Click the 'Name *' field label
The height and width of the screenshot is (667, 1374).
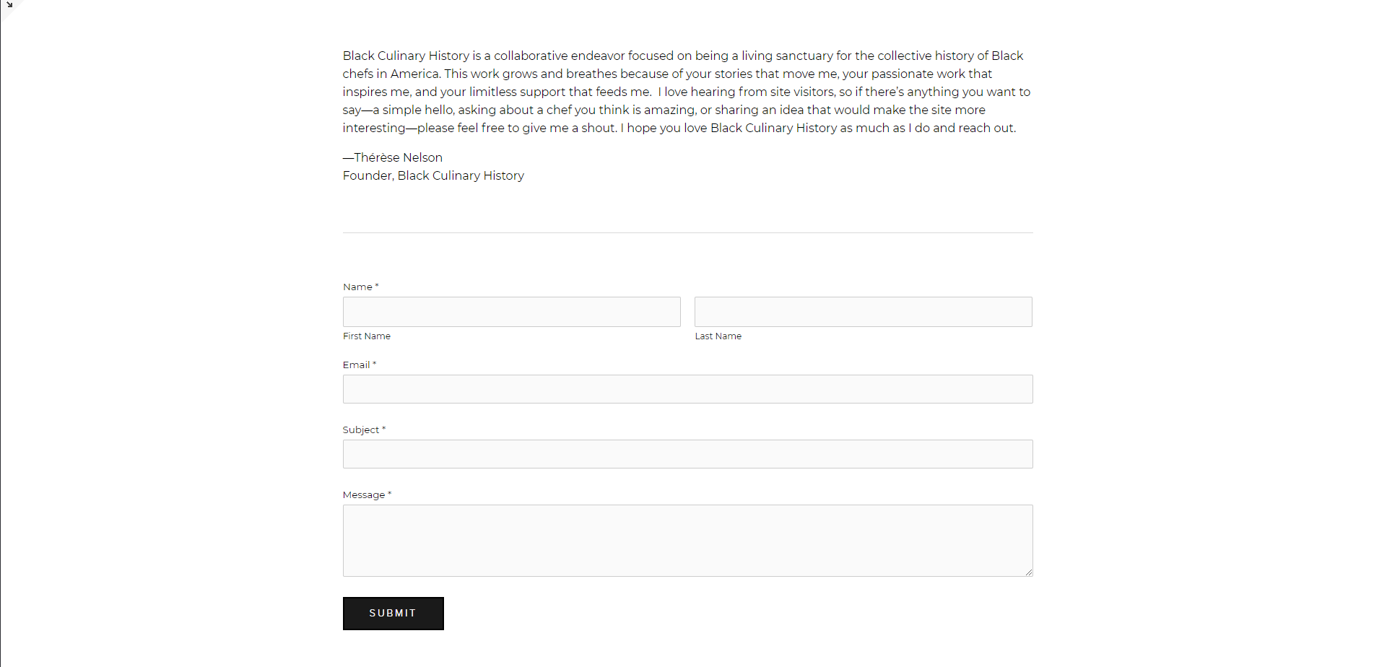360,287
